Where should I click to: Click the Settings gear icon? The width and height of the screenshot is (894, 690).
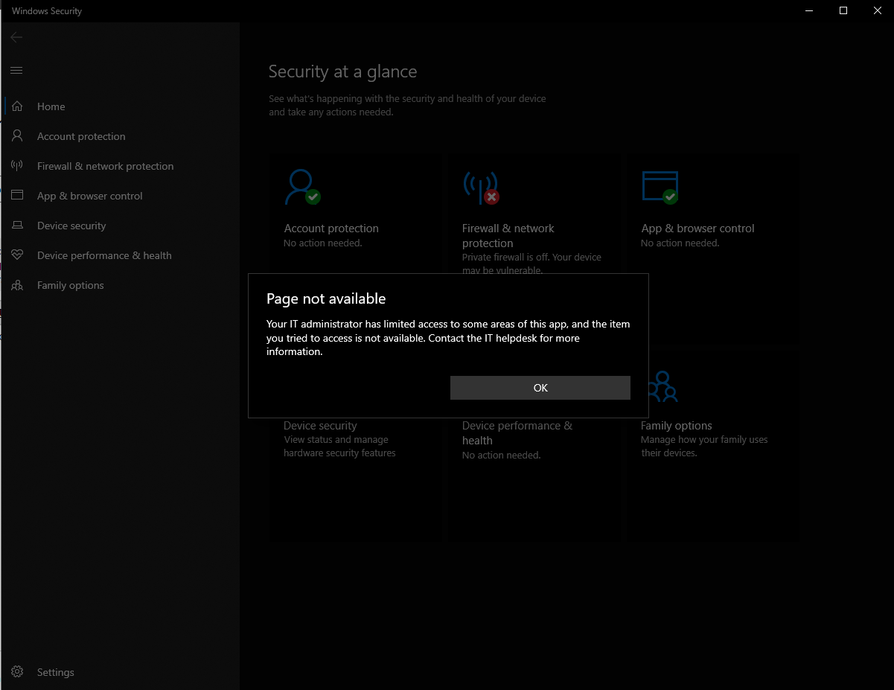(17, 672)
